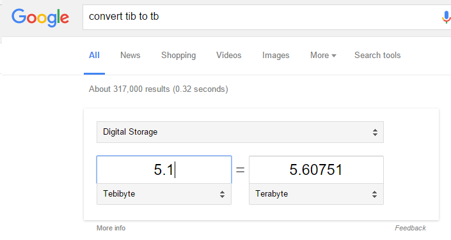Click the Google logo
This screenshot has height=240, width=451.
coord(40,17)
